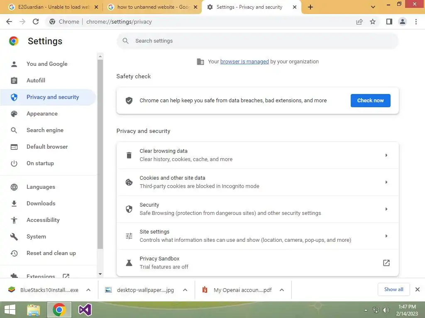This screenshot has height=318, width=425.
Task: Open Visual Studio from the taskbar
Action: click(85, 310)
